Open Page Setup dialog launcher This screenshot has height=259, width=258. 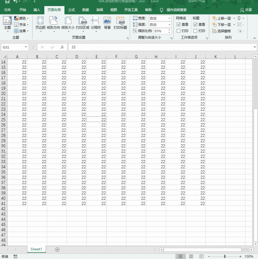[x=127, y=38]
